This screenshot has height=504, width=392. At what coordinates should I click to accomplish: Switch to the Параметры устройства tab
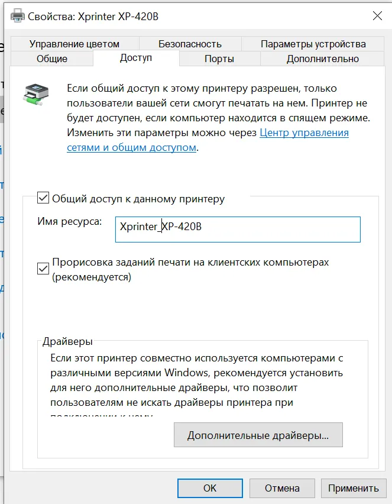click(313, 44)
